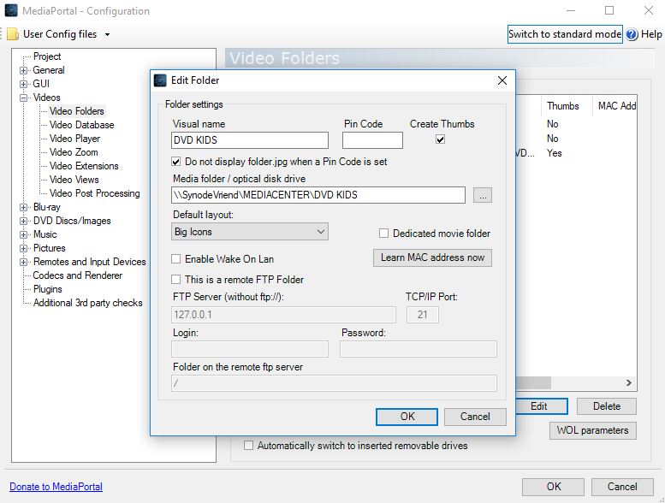Select Video Database in the tree
This screenshot has width=665, height=503.
tap(81, 125)
